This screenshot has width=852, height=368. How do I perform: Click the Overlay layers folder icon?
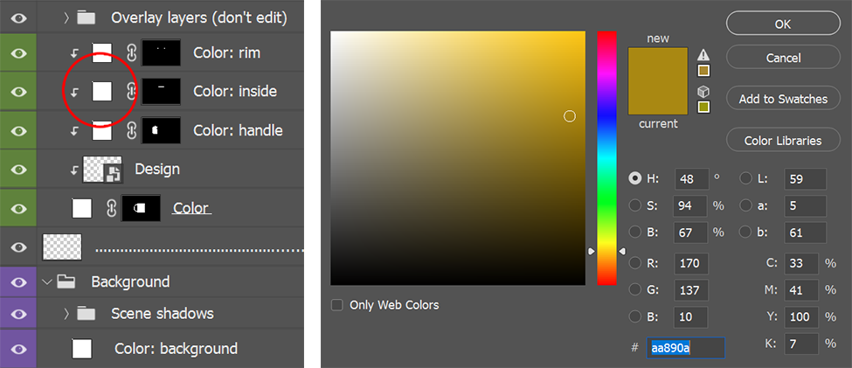pos(86,18)
